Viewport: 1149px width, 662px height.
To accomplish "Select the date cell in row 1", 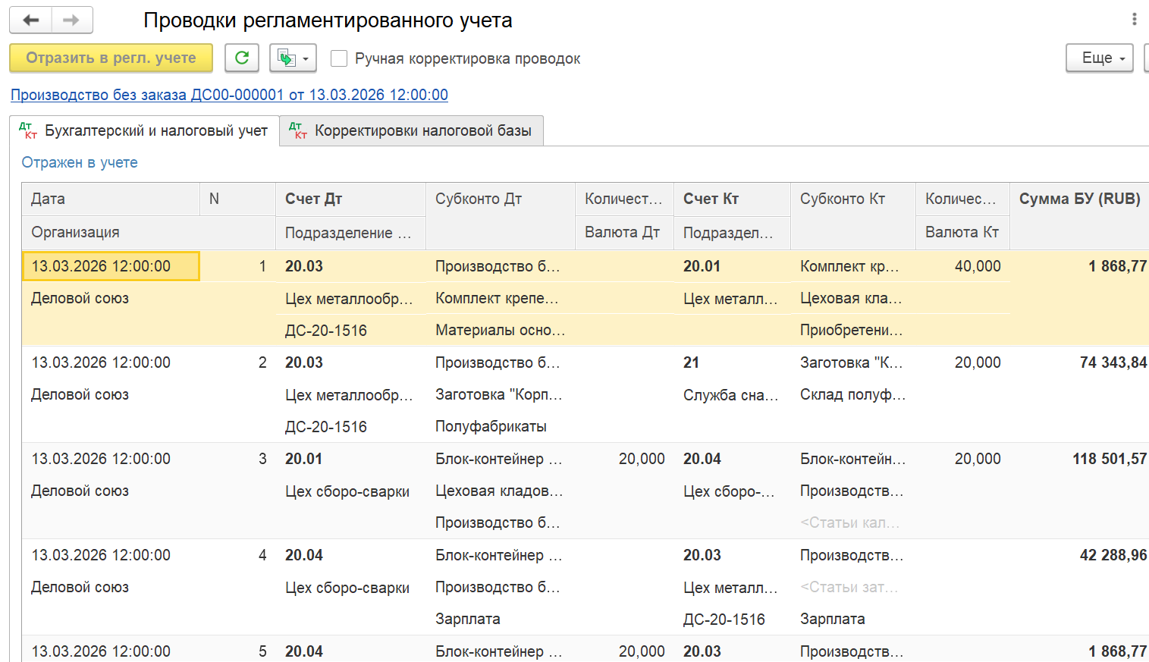I will point(111,266).
